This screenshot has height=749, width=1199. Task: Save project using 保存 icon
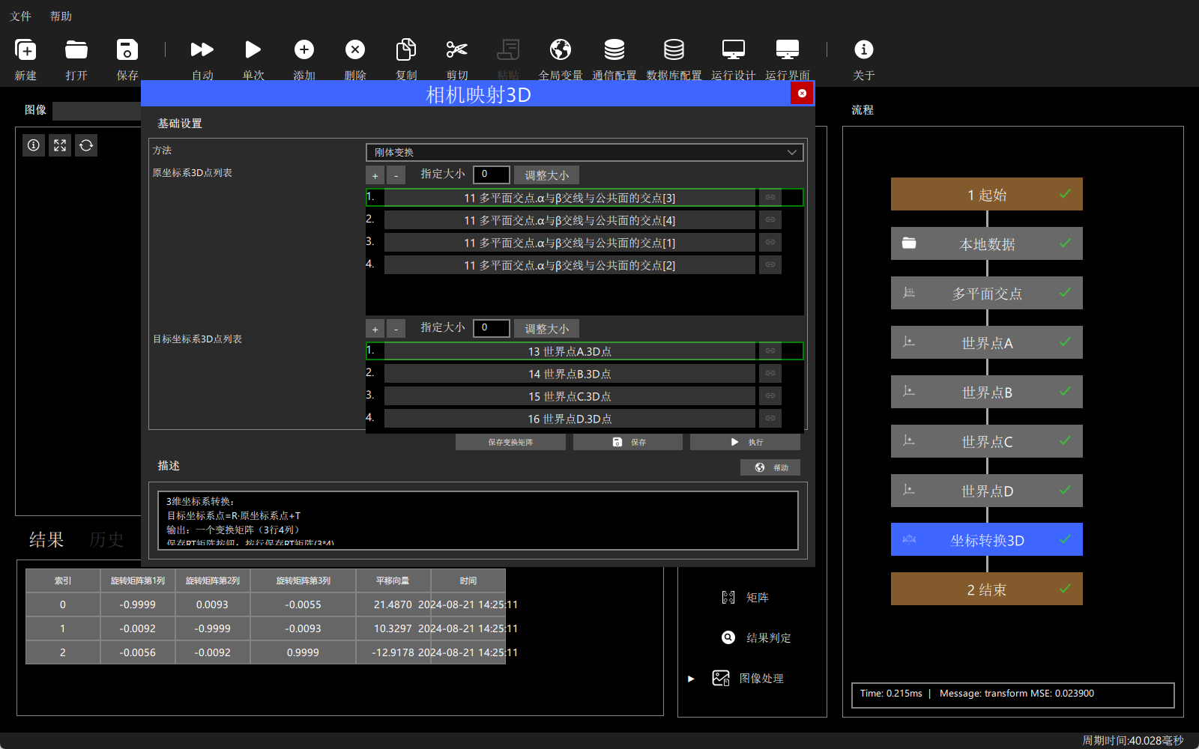pos(127,50)
